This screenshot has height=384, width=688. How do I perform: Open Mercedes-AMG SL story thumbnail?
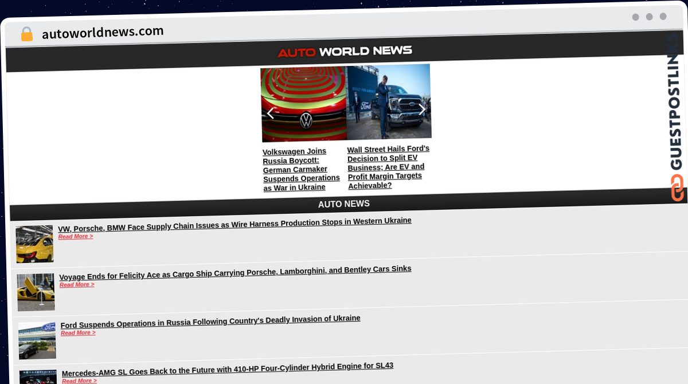click(x=38, y=377)
